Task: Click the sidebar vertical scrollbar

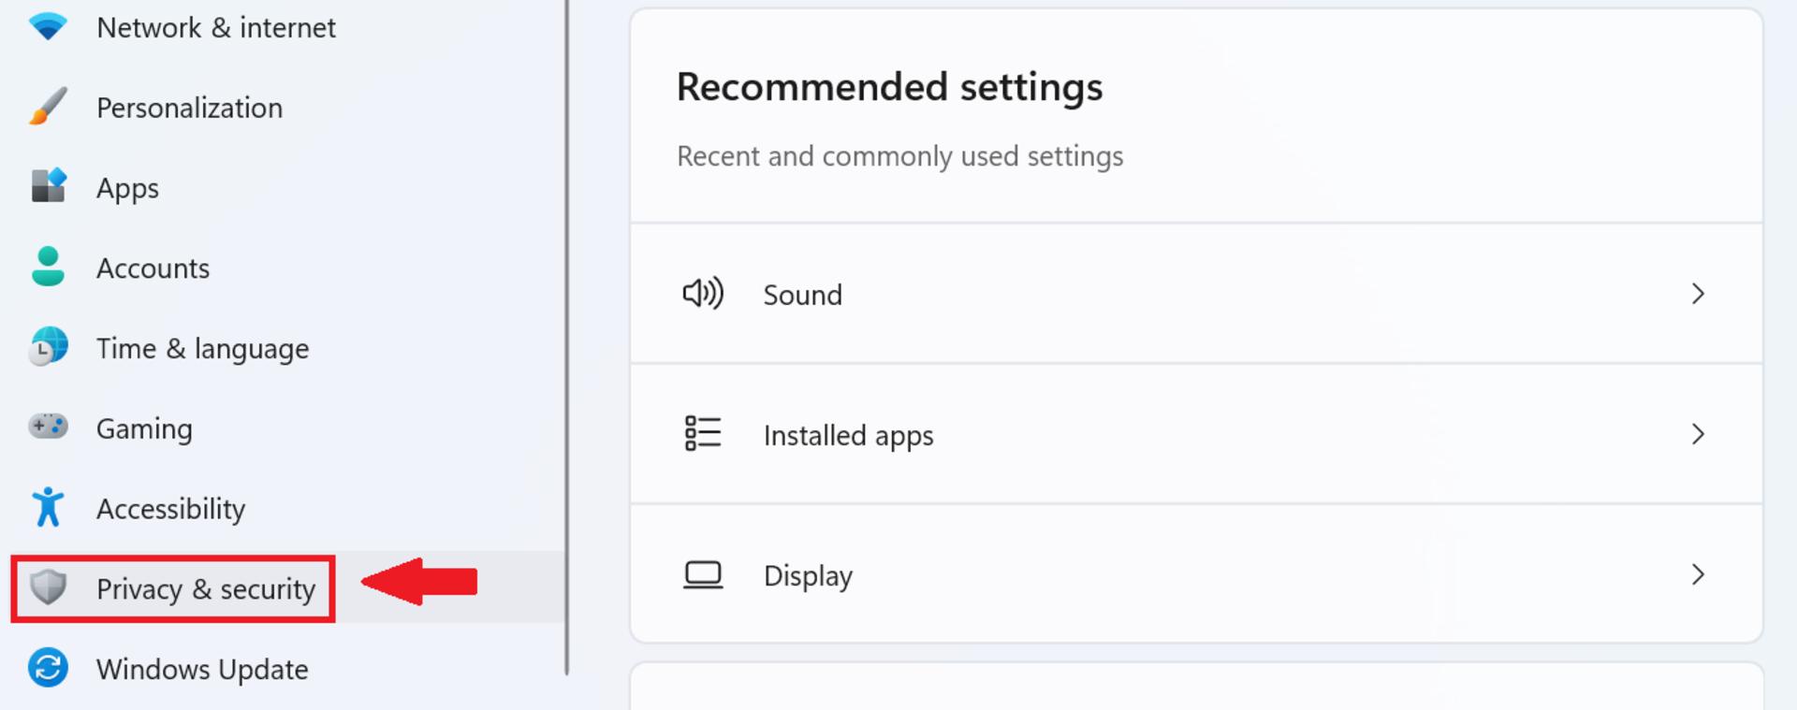Action: tap(567, 337)
